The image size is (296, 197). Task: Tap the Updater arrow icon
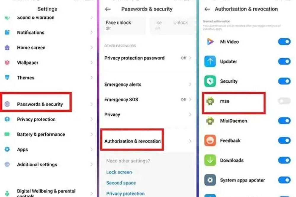click(x=210, y=61)
